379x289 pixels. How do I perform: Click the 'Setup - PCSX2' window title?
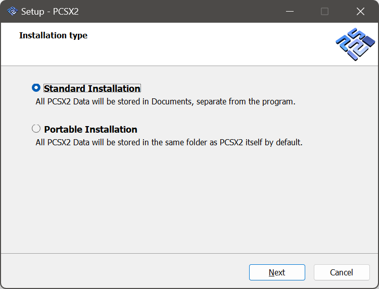pyautogui.click(x=50, y=11)
